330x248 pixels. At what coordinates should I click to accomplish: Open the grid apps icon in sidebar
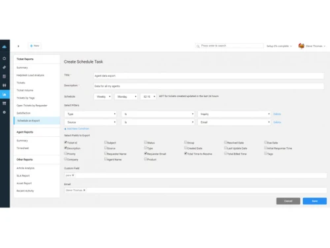pyautogui.click(x=4, y=103)
